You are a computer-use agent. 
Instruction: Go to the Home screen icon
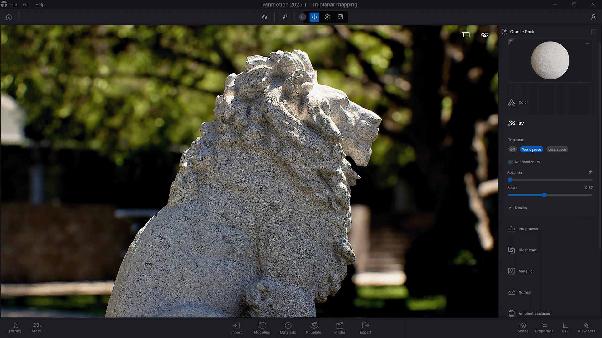tap(9, 17)
